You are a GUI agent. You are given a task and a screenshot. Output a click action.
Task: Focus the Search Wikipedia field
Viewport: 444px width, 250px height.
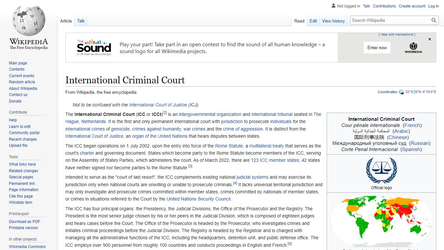coord(391,20)
